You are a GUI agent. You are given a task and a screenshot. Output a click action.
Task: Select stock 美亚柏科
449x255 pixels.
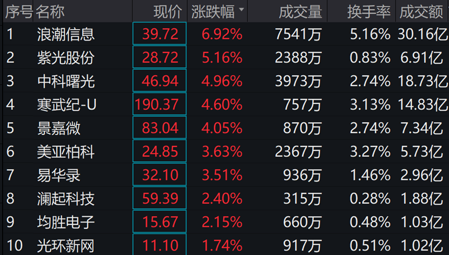point(66,151)
